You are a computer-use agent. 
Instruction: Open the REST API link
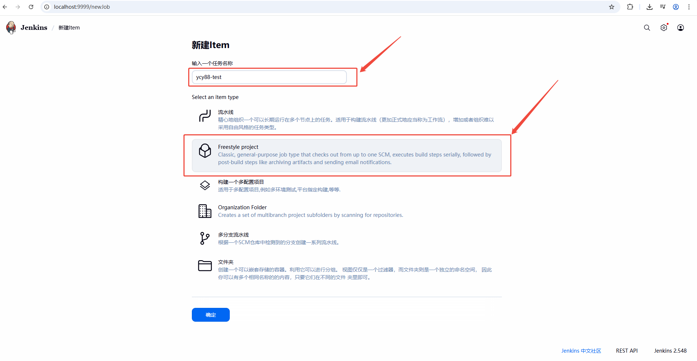(x=627, y=351)
